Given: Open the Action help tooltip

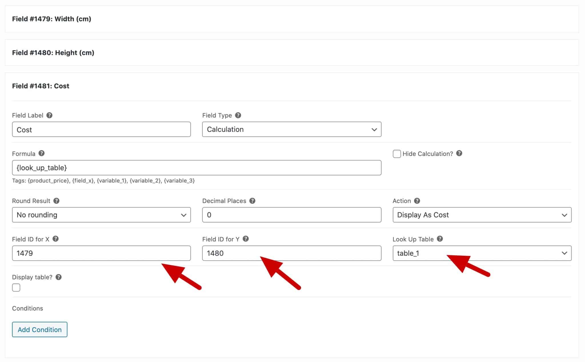Looking at the screenshot, I should [416, 201].
